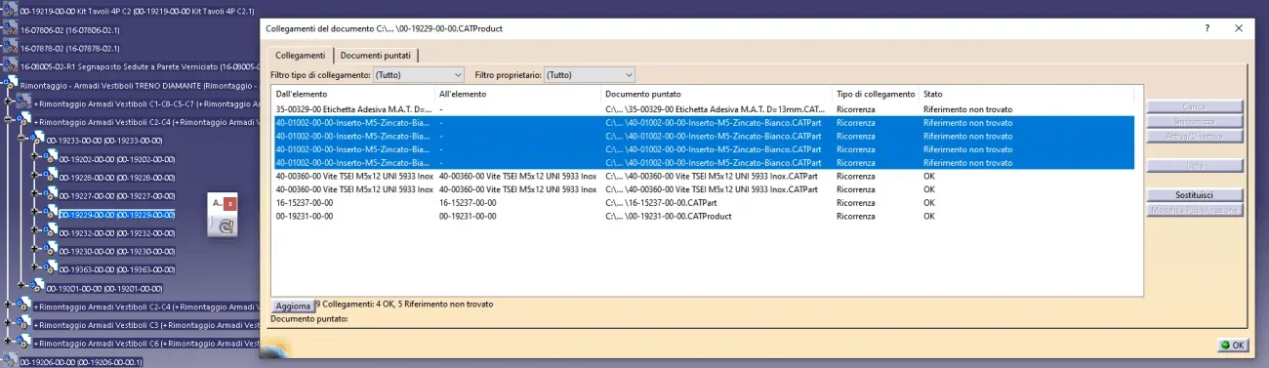
Task: Open the Filtro tipo di collegamento dropdown
Action: point(419,74)
